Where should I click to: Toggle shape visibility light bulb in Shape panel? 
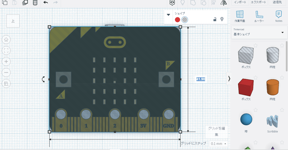click(222, 20)
